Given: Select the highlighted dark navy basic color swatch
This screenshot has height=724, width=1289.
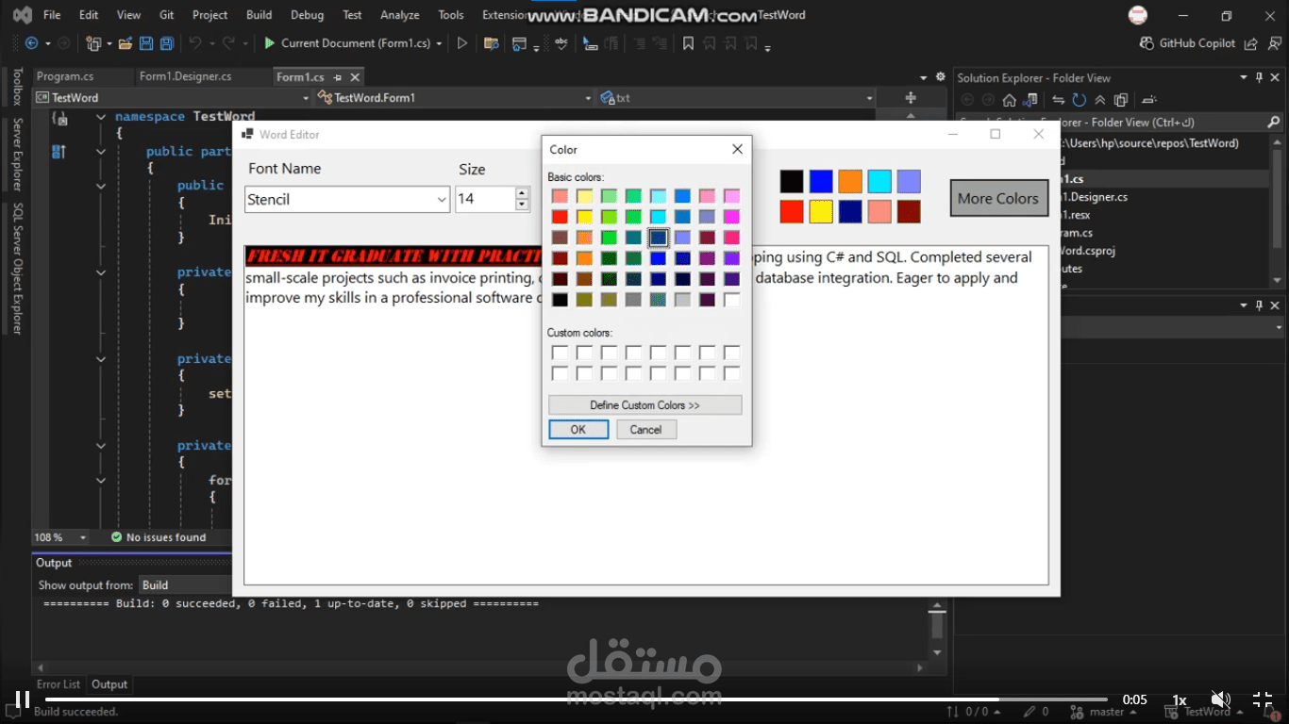Looking at the screenshot, I should [x=658, y=238].
